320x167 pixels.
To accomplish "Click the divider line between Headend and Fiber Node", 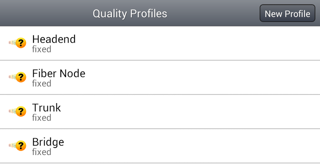I will [160, 60].
